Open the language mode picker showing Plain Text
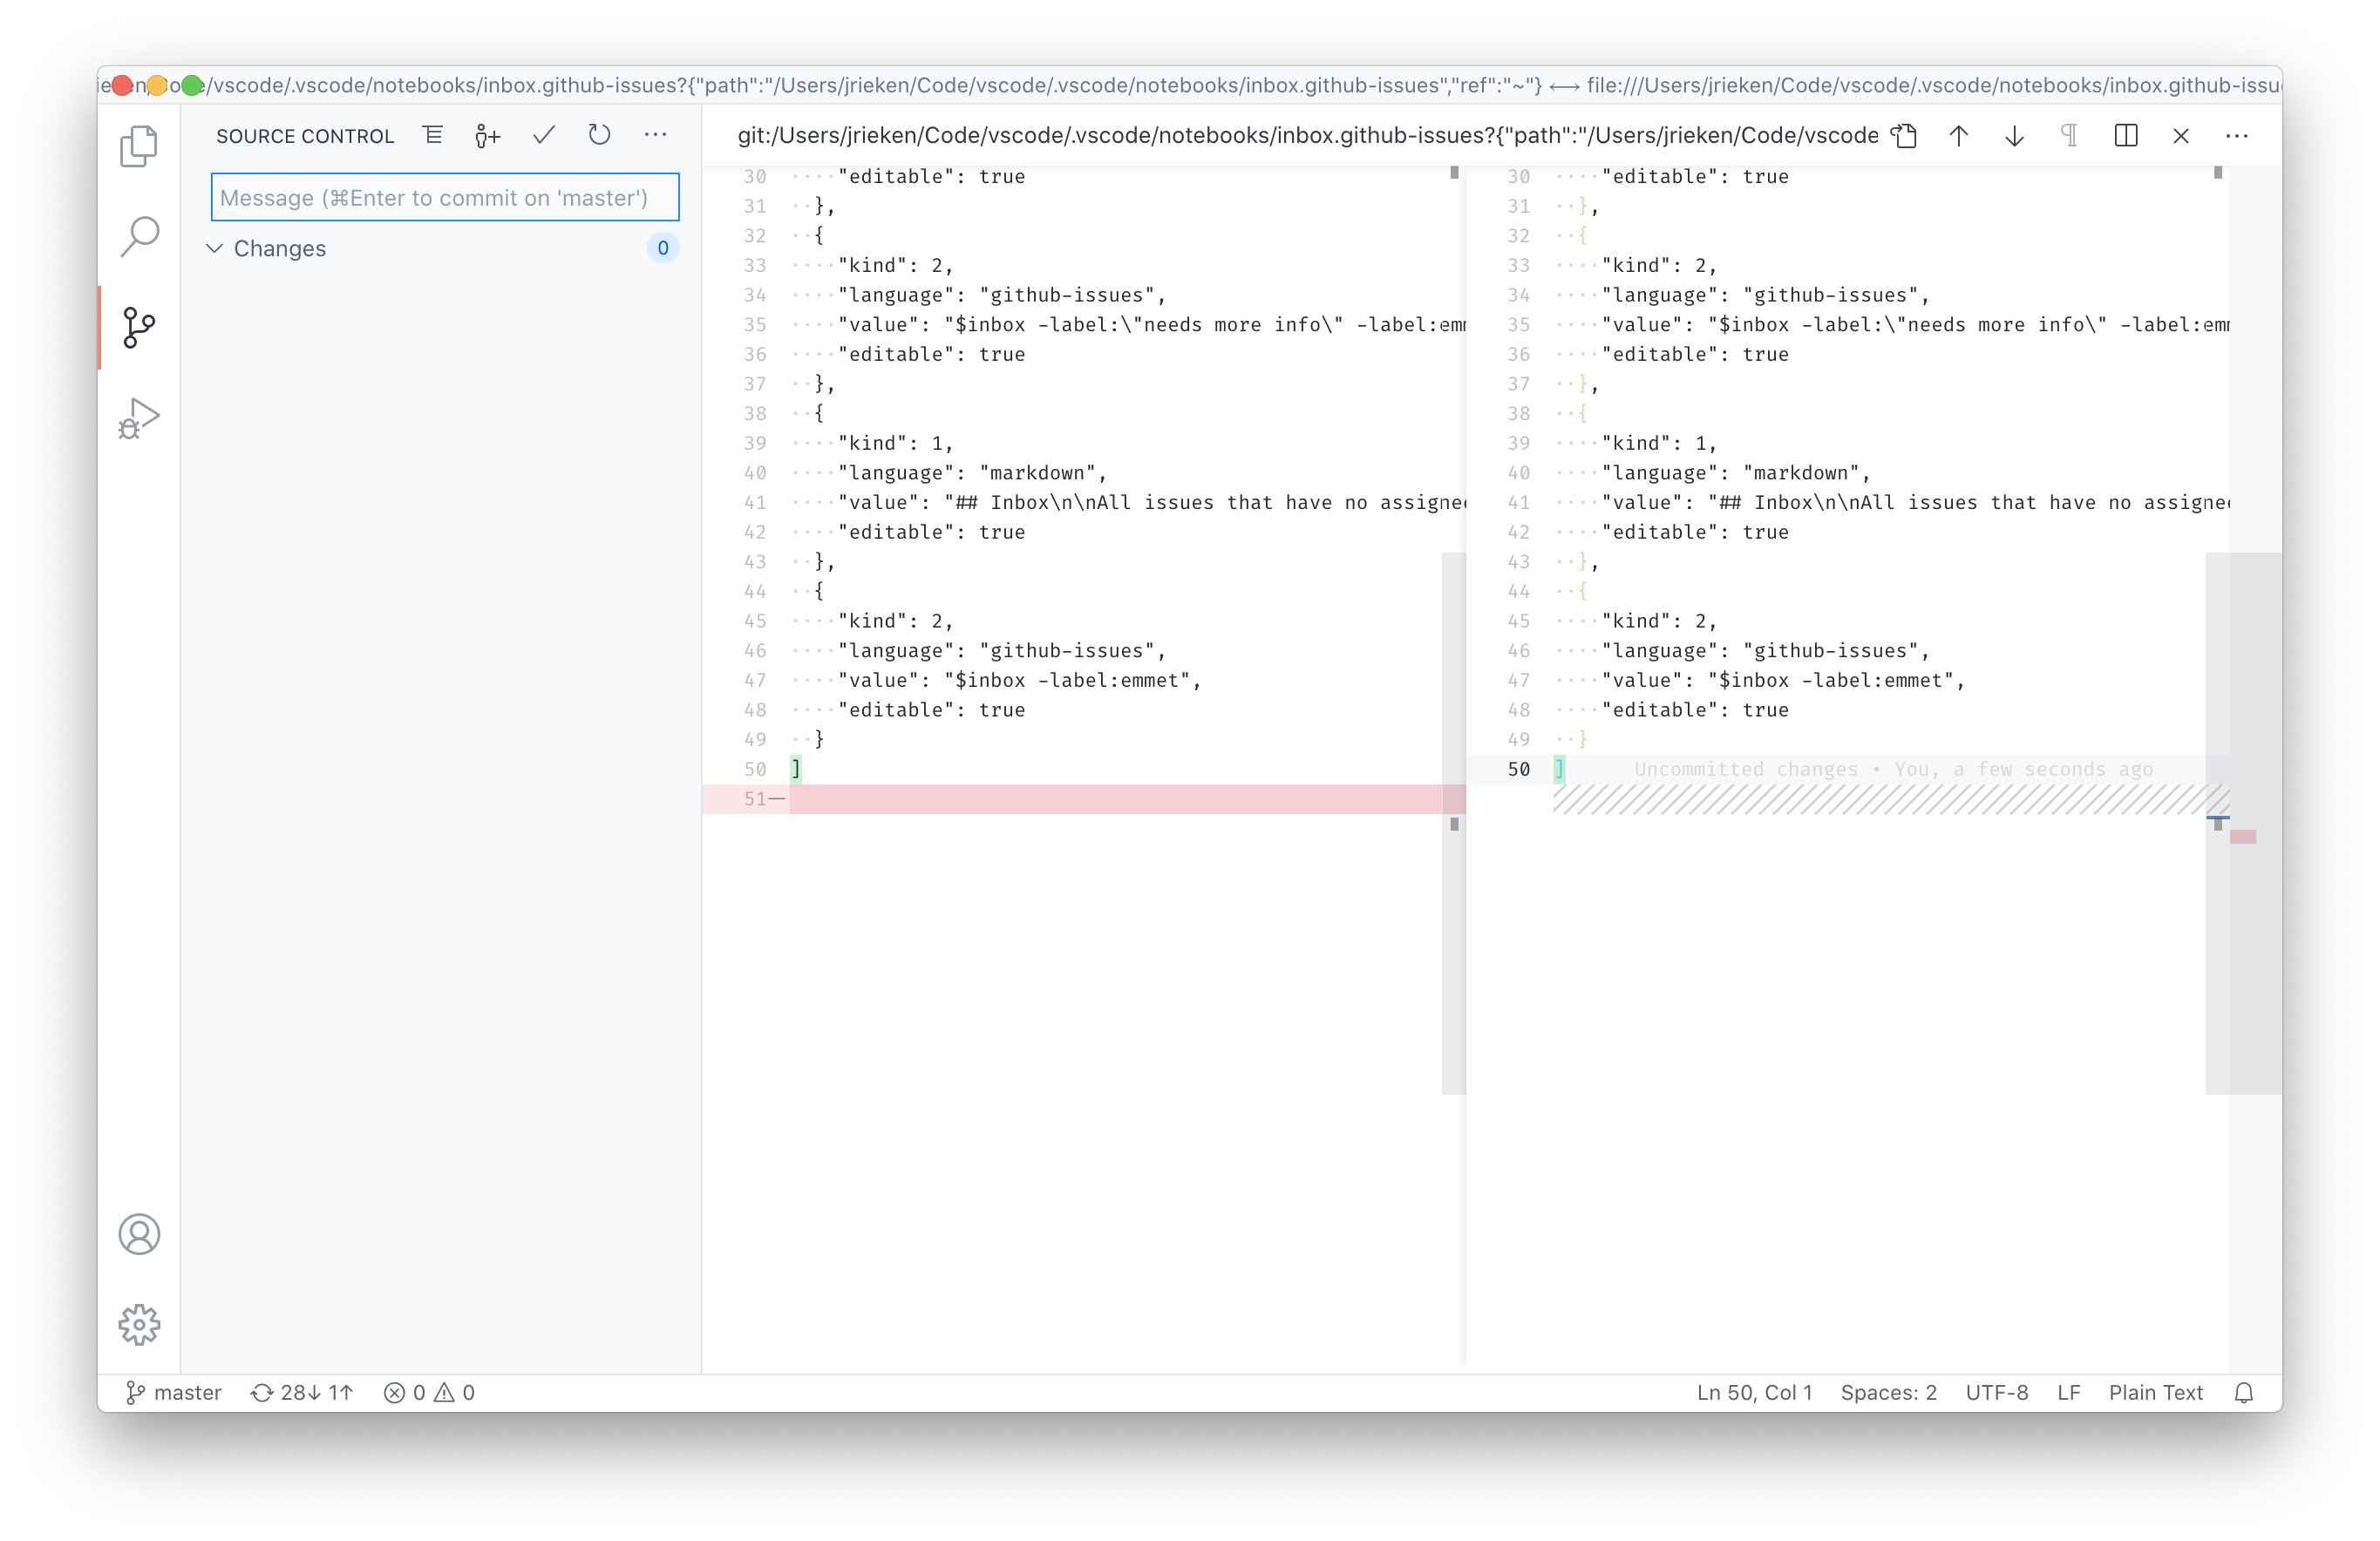Viewport: 2380px width, 1541px height. coord(2154,1392)
